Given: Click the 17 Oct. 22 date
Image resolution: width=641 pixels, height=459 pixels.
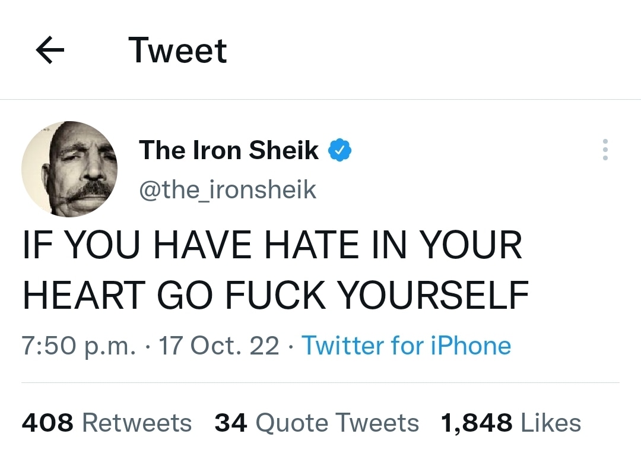Looking at the screenshot, I should 219,346.
